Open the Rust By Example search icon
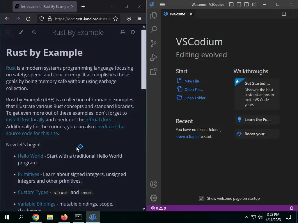The image size is (298, 223). [34, 32]
